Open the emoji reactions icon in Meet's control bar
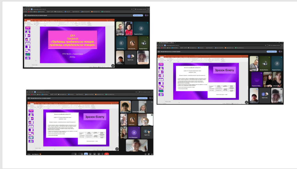 [90, 154]
